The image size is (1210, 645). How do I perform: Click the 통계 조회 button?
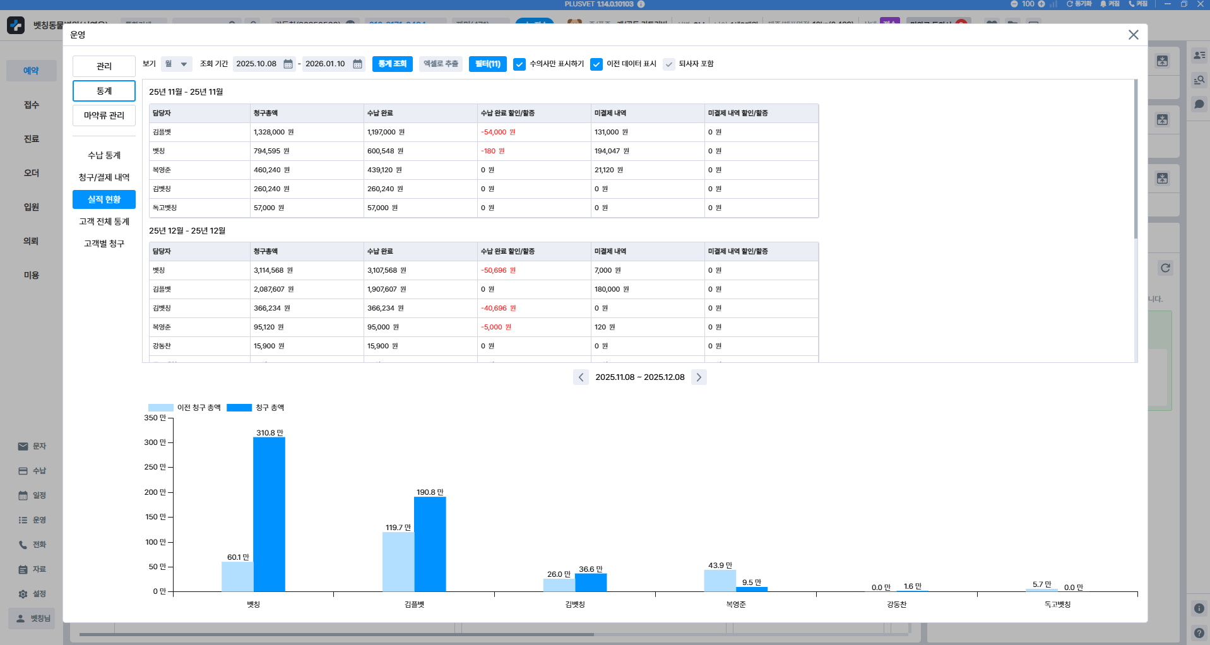pyautogui.click(x=392, y=64)
